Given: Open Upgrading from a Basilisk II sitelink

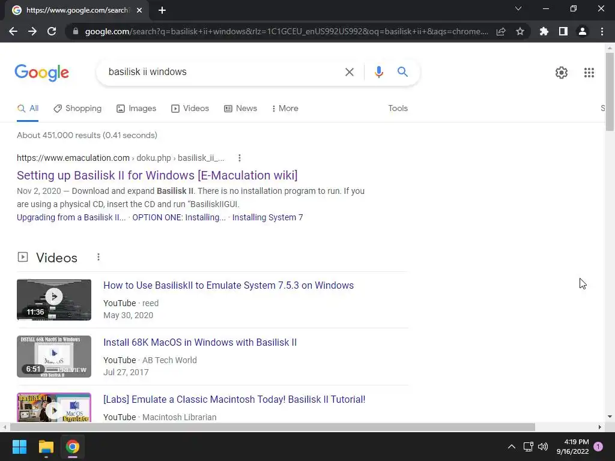Looking at the screenshot, I should click(71, 217).
